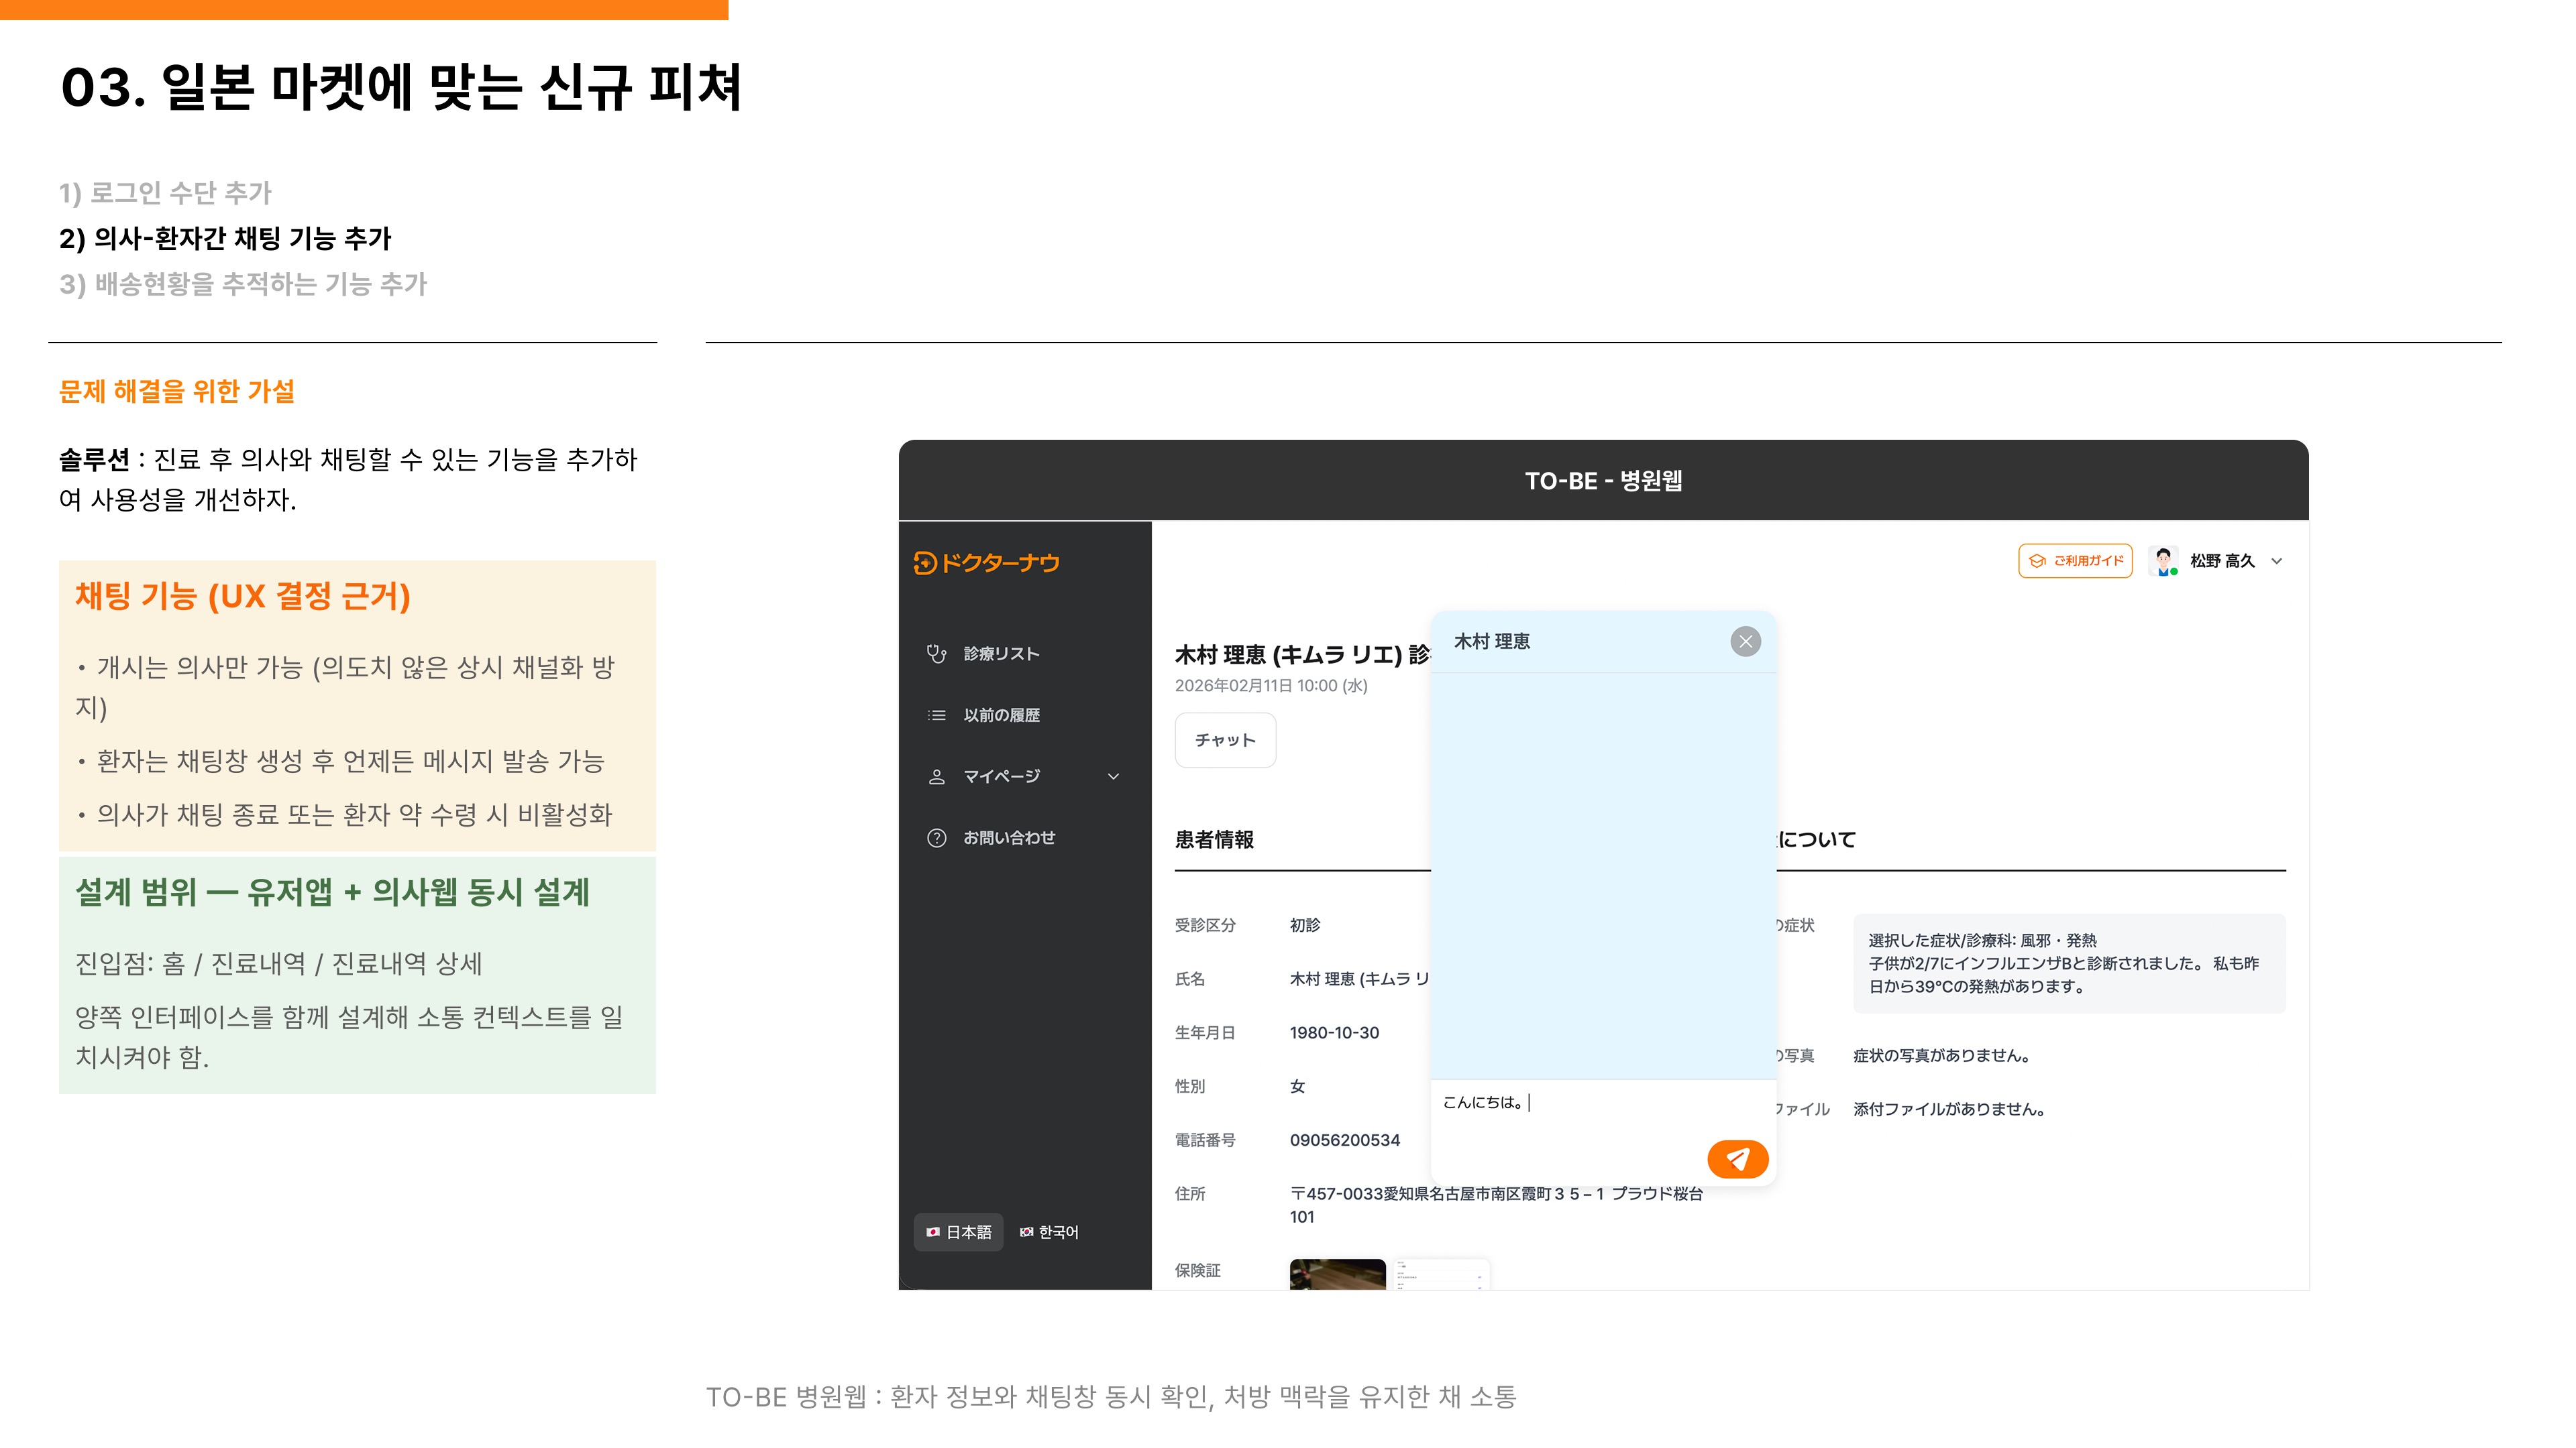This screenshot has width=2576, height=1448.
Task: Click slide item 3) 배송현황을 추적하는 기능 추가
Action: [x=243, y=285]
